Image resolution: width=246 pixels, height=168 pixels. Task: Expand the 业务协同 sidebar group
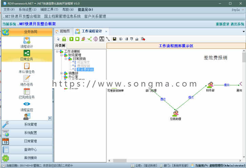[x=27, y=32]
